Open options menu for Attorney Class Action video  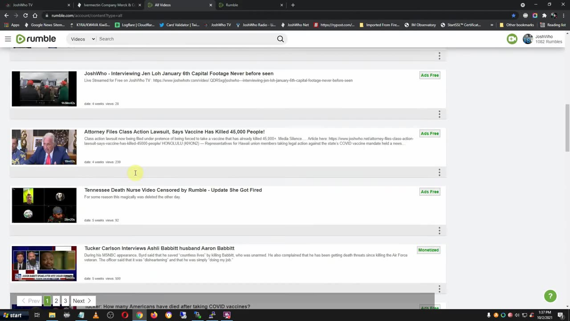coord(439,172)
